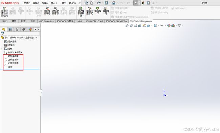Open dropdown arrow next to Save icon
220x133 pixels.
click(x=110, y=3)
